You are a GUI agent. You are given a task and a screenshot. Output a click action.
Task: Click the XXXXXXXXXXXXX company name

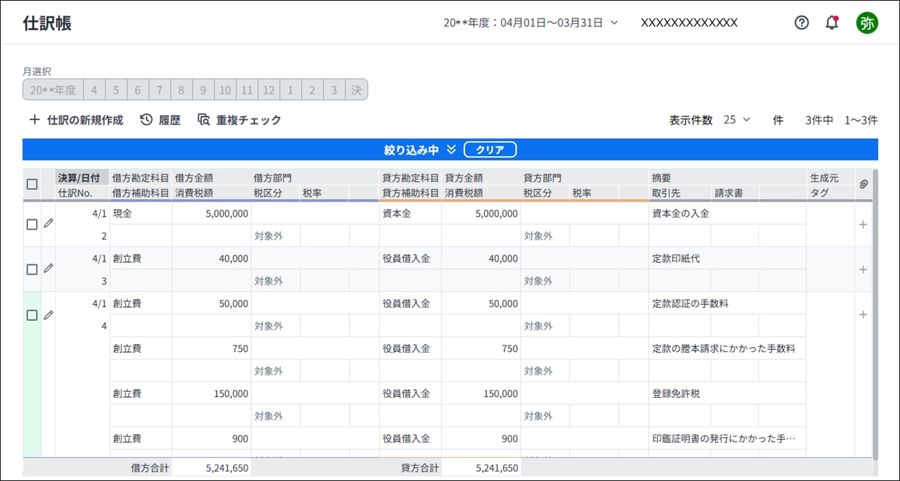coord(689,22)
